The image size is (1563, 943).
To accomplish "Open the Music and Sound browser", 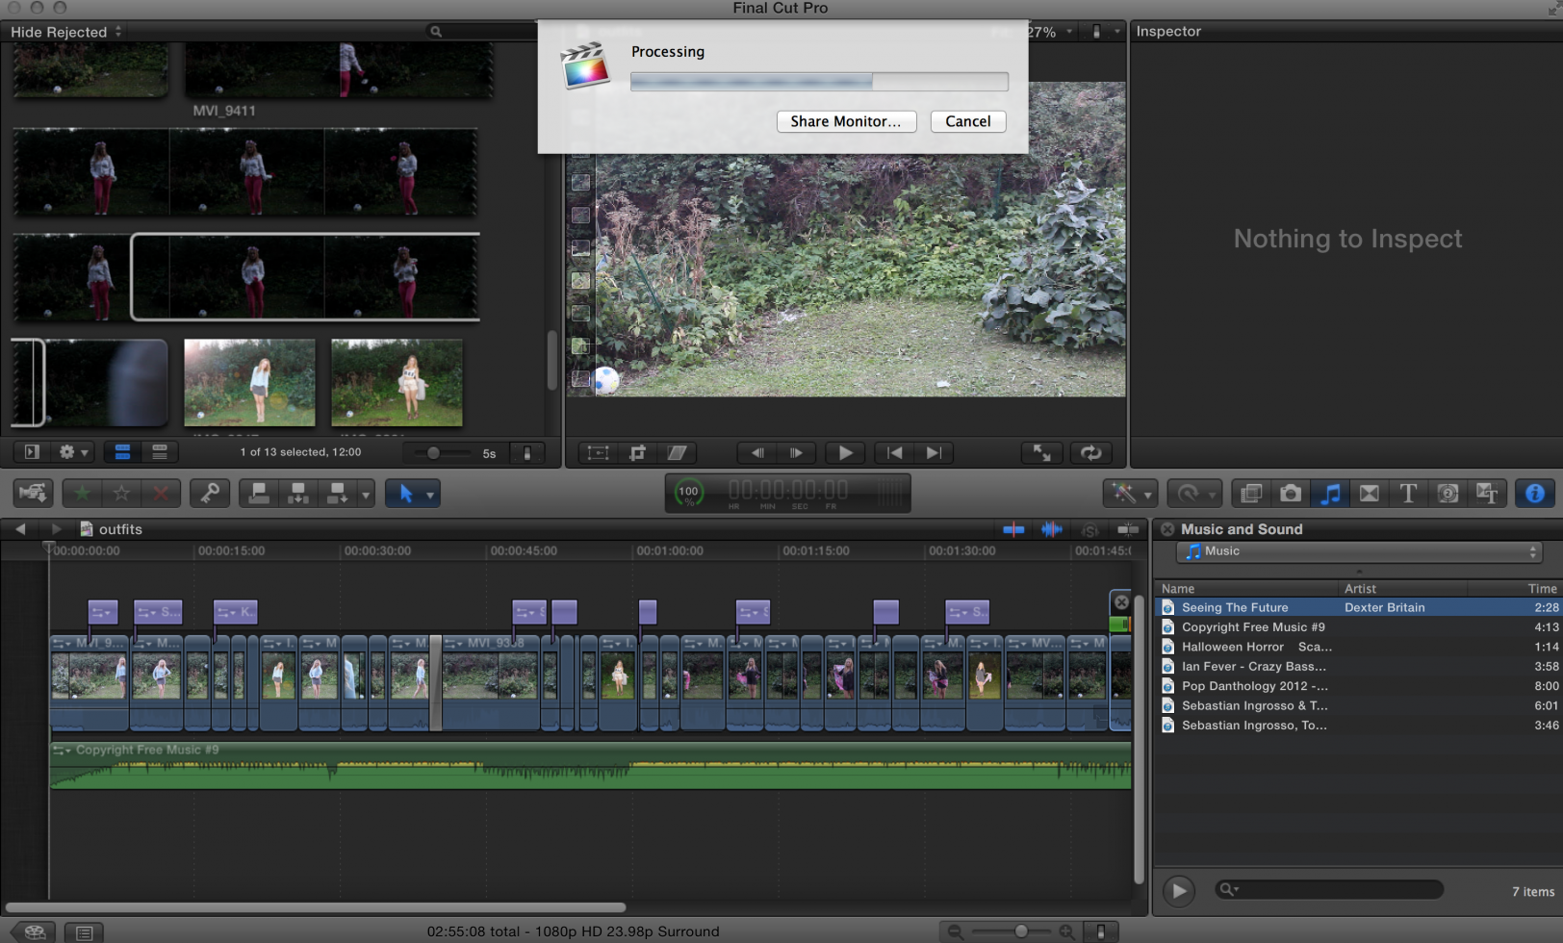I will [x=1330, y=494].
